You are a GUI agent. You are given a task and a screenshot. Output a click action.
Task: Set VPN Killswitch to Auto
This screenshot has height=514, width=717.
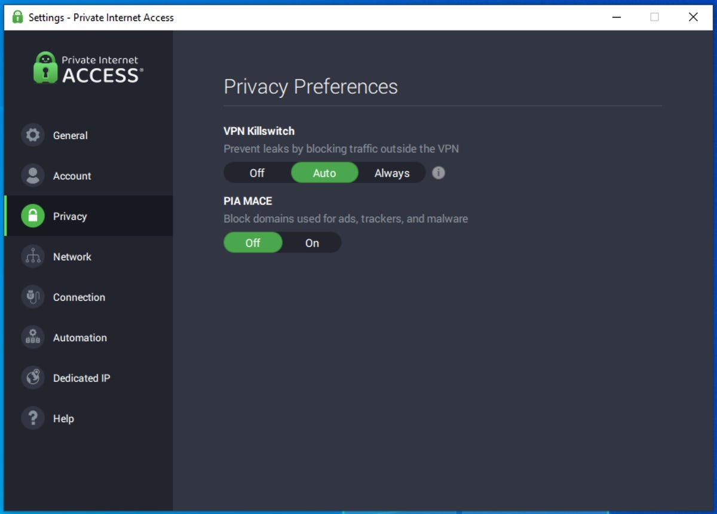click(324, 173)
